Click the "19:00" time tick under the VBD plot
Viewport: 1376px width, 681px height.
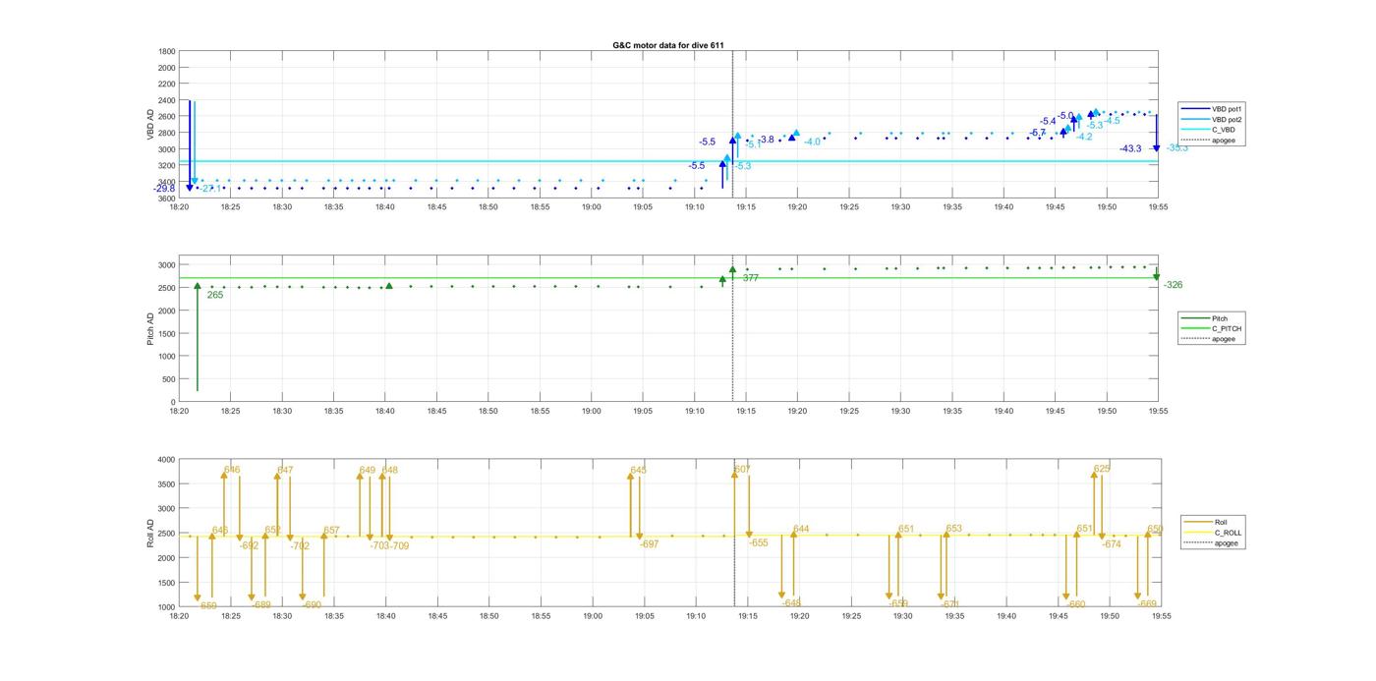coord(592,207)
